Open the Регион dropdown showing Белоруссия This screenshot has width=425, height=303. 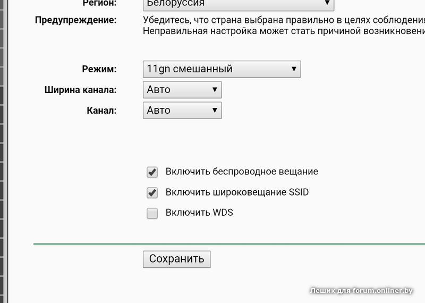point(238,4)
